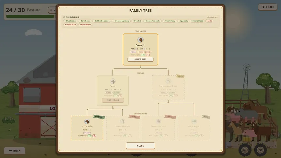281x158 pixels.
Task: Select the Snapdragon grandparent card
Action: click(194, 128)
